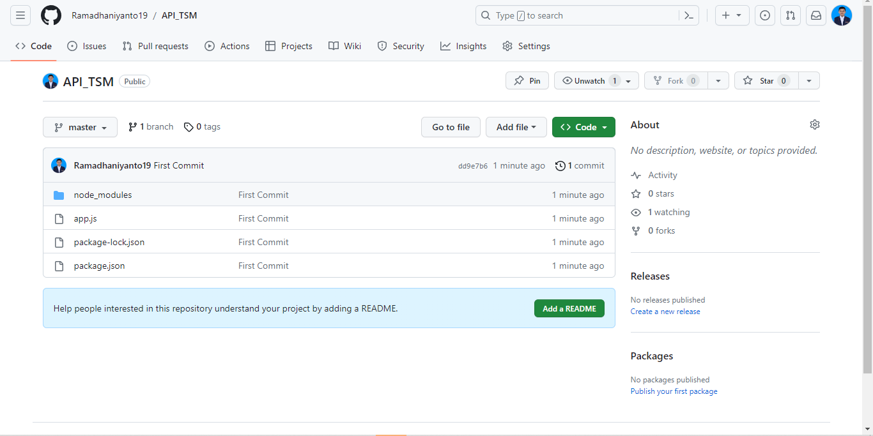This screenshot has height=436, width=873.
Task: Open the Insights tab
Action: 463,46
